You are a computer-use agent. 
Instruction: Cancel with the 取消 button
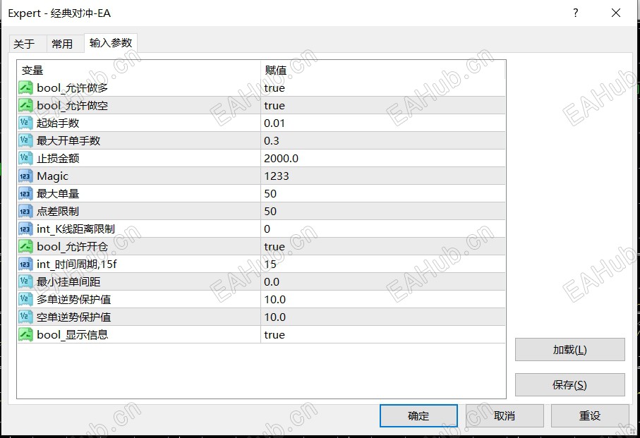pos(505,415)
